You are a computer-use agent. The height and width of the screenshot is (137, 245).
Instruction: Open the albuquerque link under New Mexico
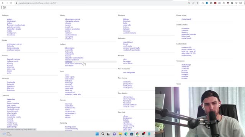click(x=128, y=97)
